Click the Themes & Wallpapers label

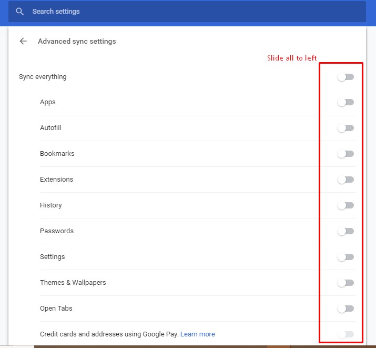pos(73,283)
